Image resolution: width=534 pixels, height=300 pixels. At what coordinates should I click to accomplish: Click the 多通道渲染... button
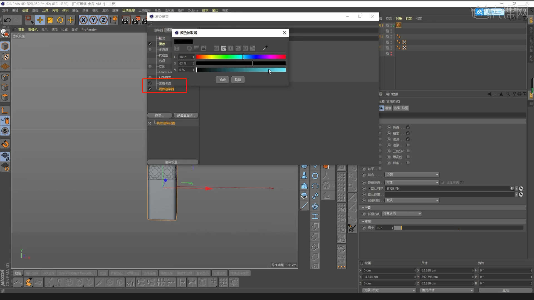point(186,115)
